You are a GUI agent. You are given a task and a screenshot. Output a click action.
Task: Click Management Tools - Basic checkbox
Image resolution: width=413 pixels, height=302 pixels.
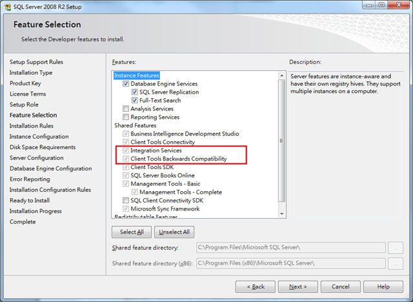(126, 184)
